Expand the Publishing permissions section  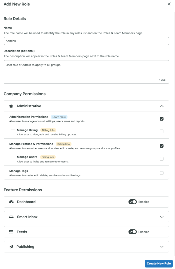click(x=162, y=247)
